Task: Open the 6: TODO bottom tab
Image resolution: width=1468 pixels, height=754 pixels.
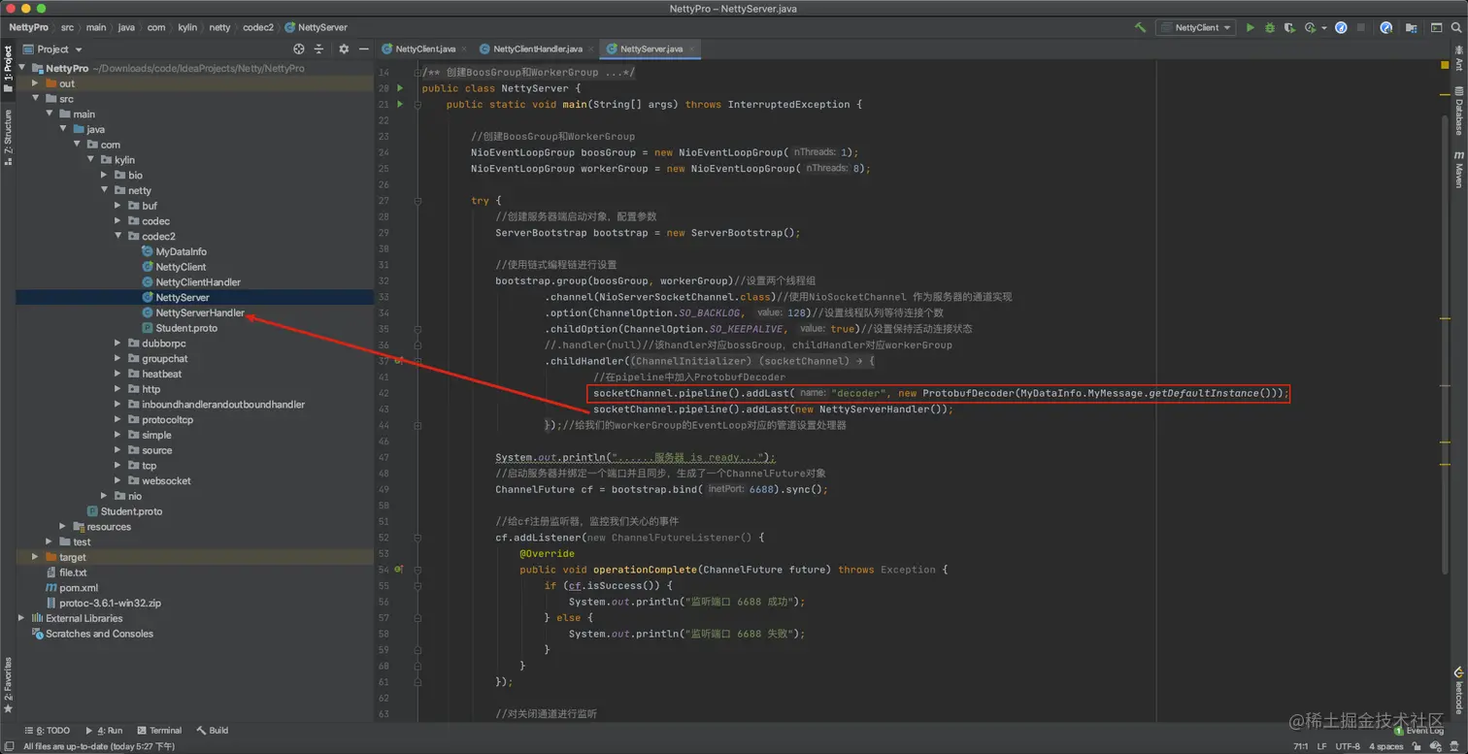Action: 48,731
